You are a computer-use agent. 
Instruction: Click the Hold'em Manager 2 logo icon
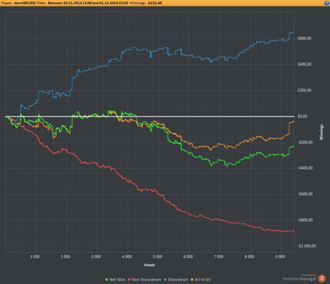[322, 278]
